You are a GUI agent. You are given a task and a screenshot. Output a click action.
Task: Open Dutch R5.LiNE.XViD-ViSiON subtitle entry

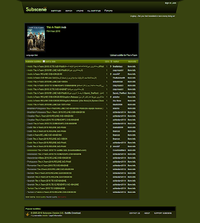[x=47, y=139]
